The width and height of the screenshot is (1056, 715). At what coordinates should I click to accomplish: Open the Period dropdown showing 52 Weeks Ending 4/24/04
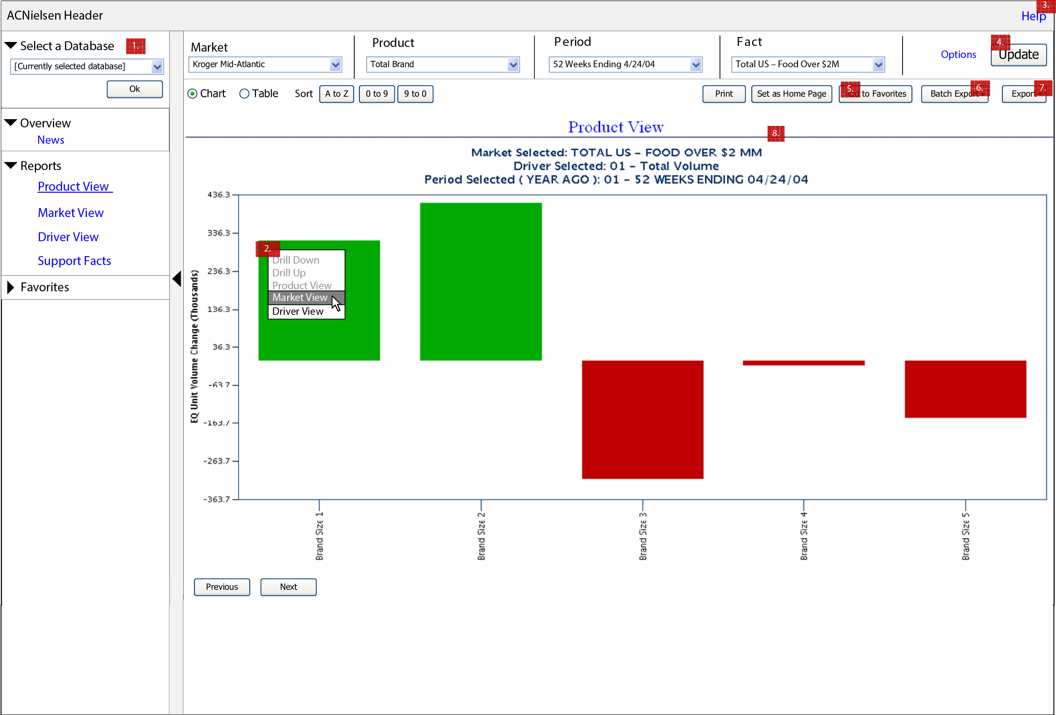(x=625, y=64)
